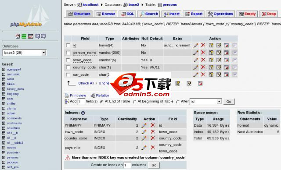Switch to the Browse tab

[106, 14]
